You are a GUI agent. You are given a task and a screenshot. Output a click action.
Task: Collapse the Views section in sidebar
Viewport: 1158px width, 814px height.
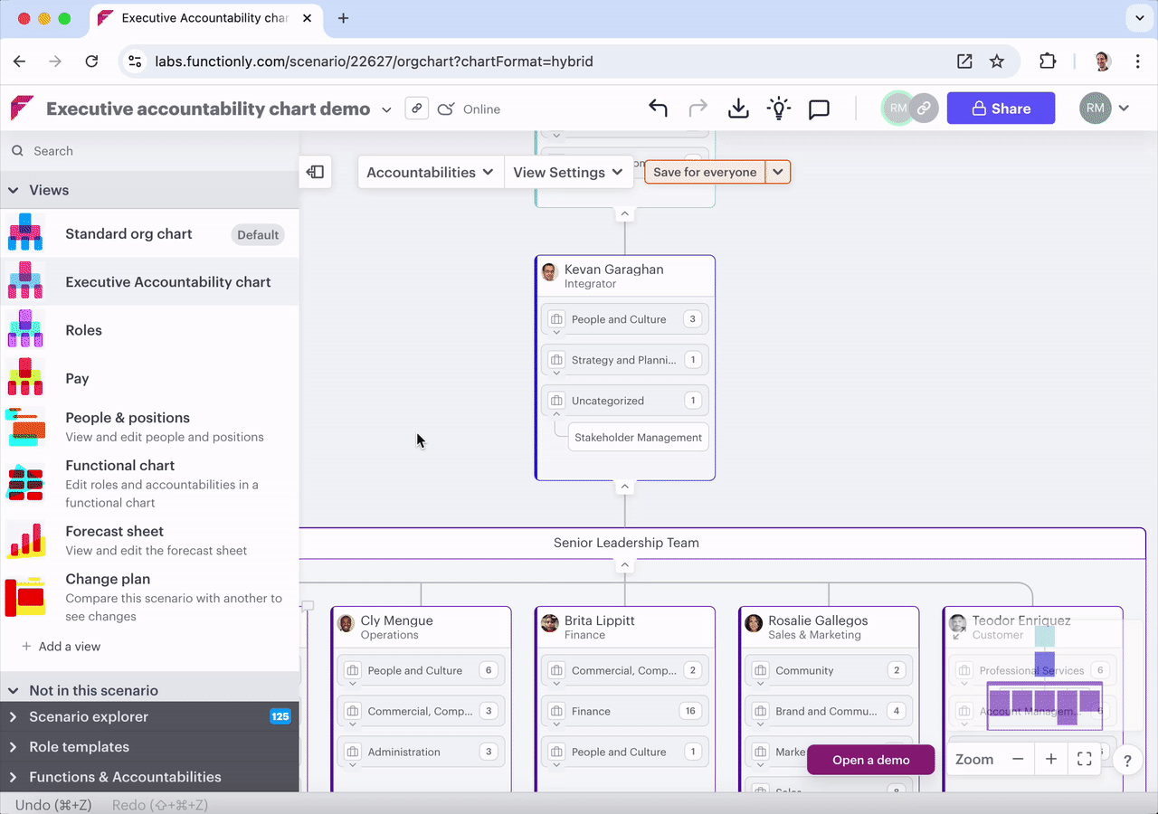pyautogui.click(x=14, y=190)
